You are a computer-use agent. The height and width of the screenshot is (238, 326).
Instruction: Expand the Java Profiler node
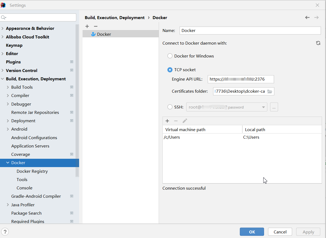click(x=8, y=205)
